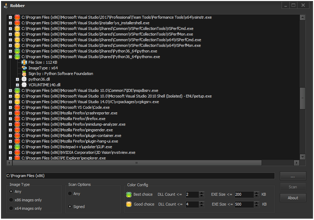Select x86 images only option
Image resolution: width=314 pixels, height=220 pixels.
click(11, 200)
